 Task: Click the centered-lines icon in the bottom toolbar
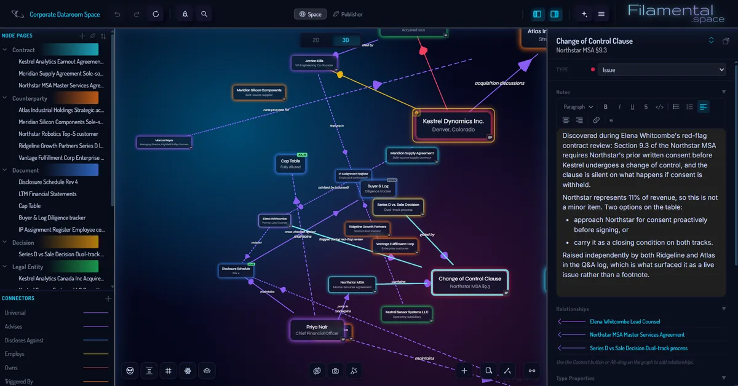[x=149, y=371]
